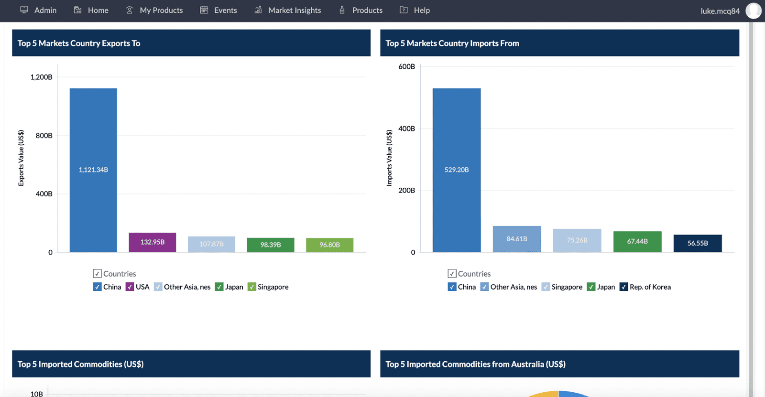
Task: Select the 75.26B Singapore imports bar
Action: pyautogui.click(x=577, y=240)
